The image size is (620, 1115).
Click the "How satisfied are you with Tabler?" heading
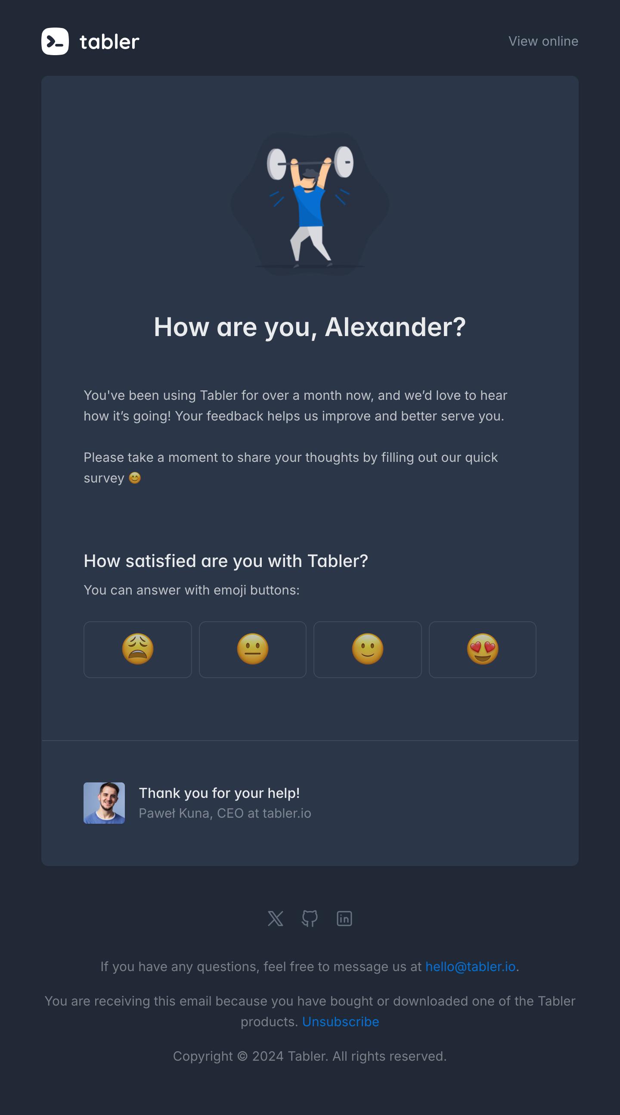(x=226, y=561)
